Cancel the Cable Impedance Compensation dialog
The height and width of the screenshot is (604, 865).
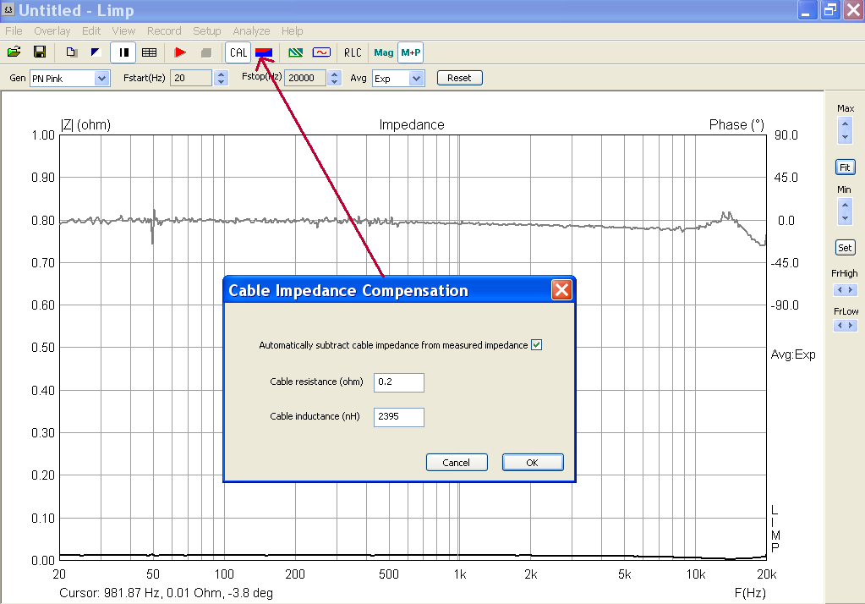pyautogui.click(x=457, y=463)
